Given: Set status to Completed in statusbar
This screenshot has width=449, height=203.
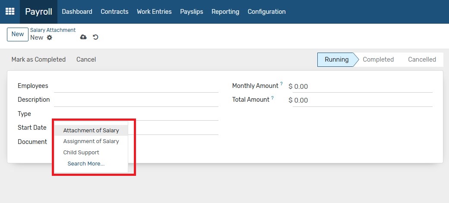Looking at the screenshot, I should tap(378, 59).
